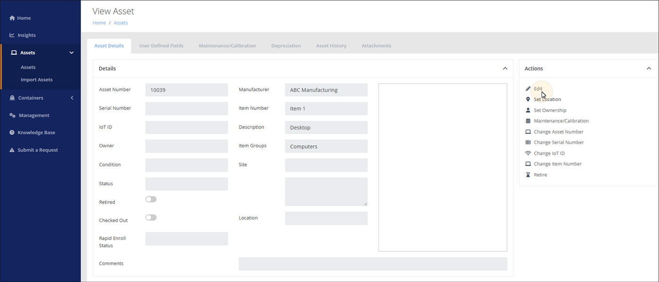659x282 pixels.
Task: Click the Home breadcrumb link
Action: point(99,23)
